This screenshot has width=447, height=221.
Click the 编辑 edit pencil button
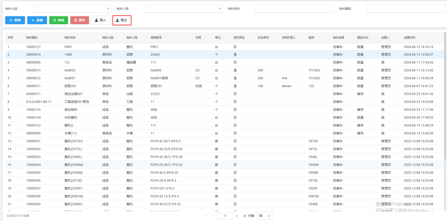pyautogui.click(x=59, y=20)
